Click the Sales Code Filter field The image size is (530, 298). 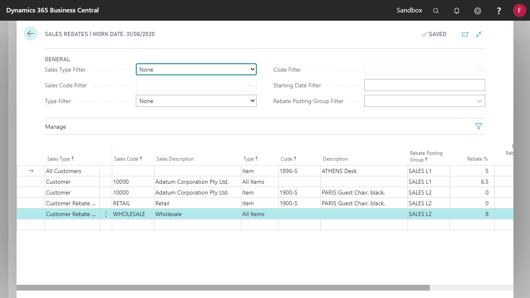(x=196, y=85)
